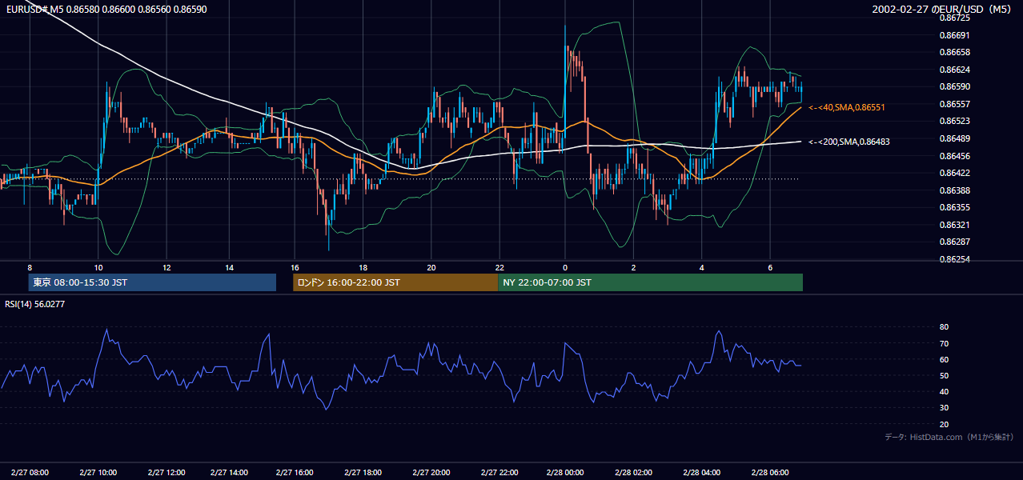Click hour label 22 under price chart
The image size is (1023, 480).
point(499,267)
